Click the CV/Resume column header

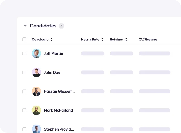pos(148,40)
